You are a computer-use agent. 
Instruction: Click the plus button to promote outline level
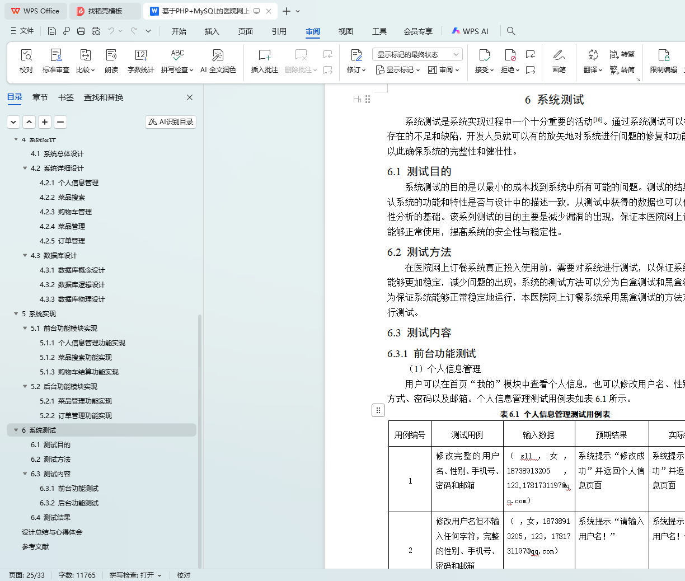45,121
